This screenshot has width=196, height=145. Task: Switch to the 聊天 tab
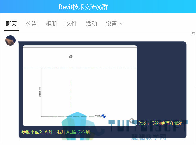click(x=11, y=23)
